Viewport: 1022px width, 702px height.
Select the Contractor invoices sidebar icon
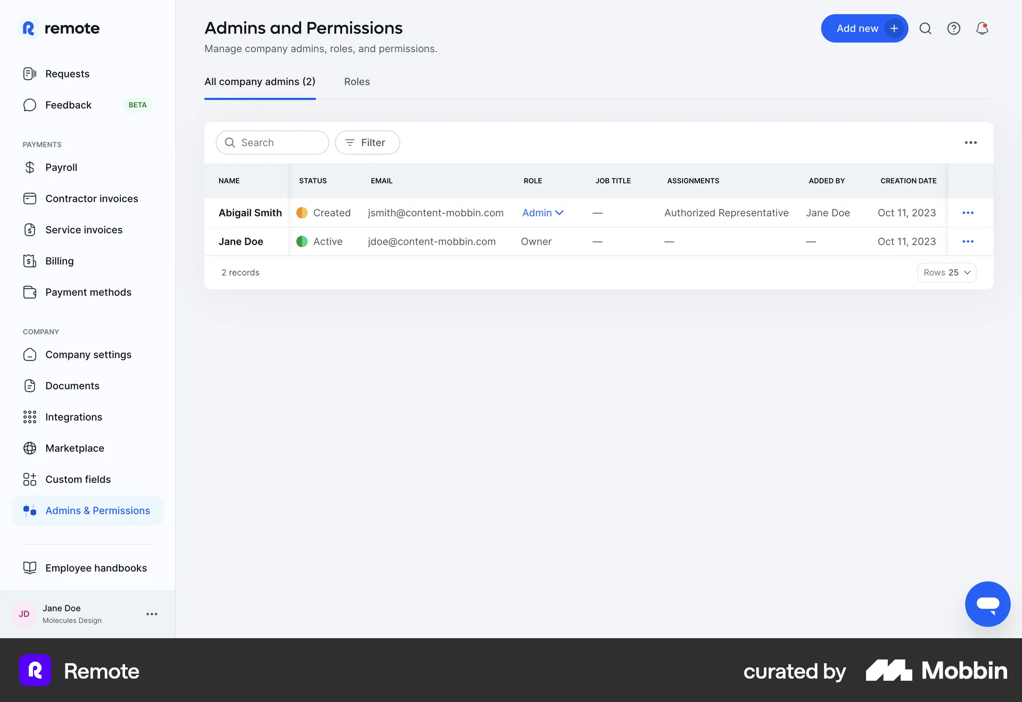(x=30, y=198)
